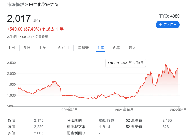Click the 52 週安値 label
The height and width of the screenshot is (139, 189).
(134, 127)
